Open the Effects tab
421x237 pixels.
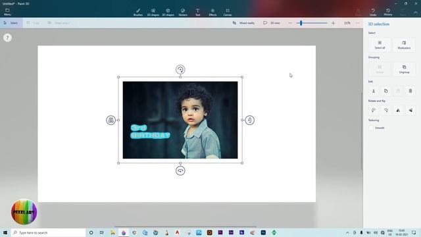(x=212, y=12)
